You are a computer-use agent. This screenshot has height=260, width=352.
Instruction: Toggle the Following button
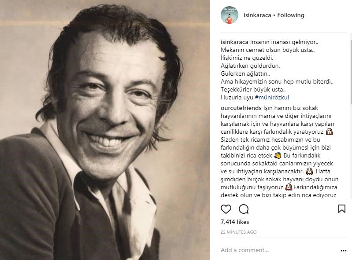[291, 15]
